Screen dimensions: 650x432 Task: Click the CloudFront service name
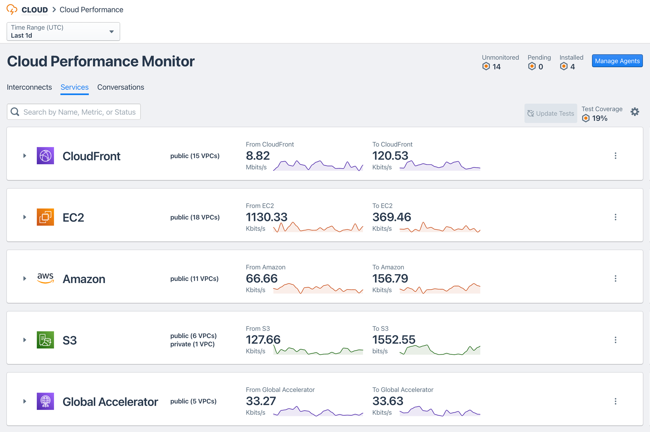91,156
